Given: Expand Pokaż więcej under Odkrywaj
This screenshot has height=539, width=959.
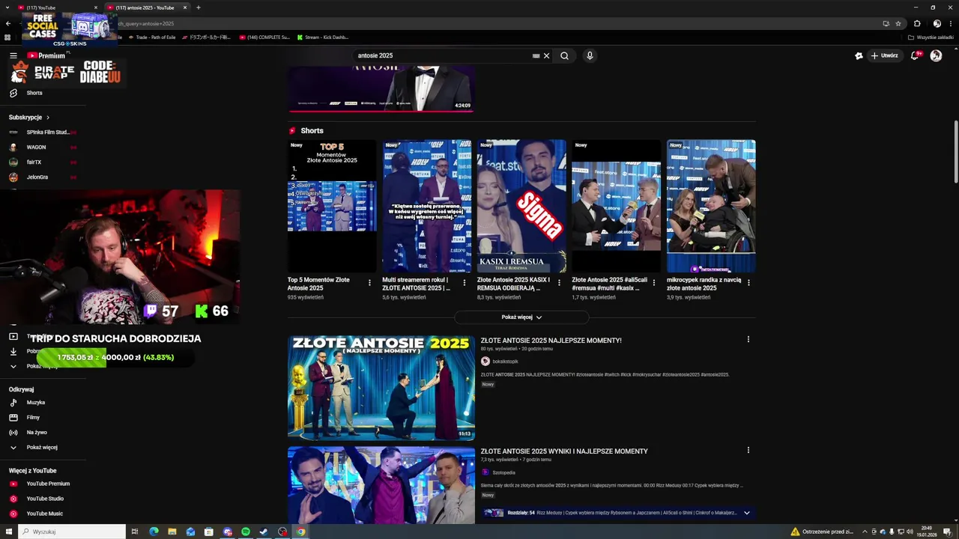Looking at the screenshot, I should [x=43, y=448].
